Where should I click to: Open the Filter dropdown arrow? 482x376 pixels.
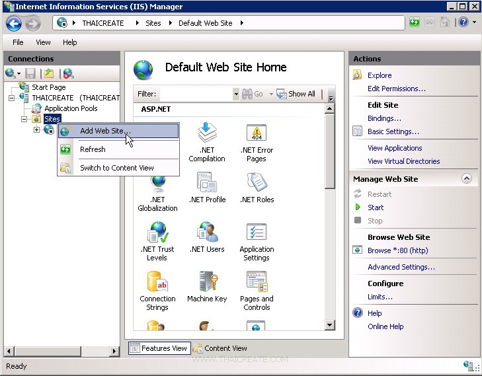click(236, 94)
